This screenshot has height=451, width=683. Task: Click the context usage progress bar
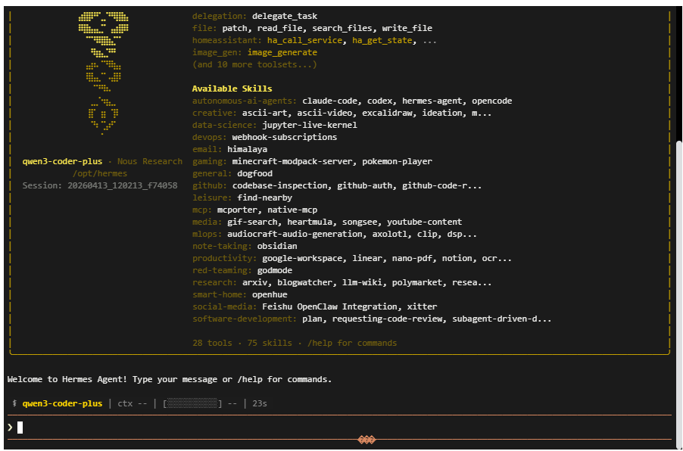pyautogui.click(x=192, y=403)
